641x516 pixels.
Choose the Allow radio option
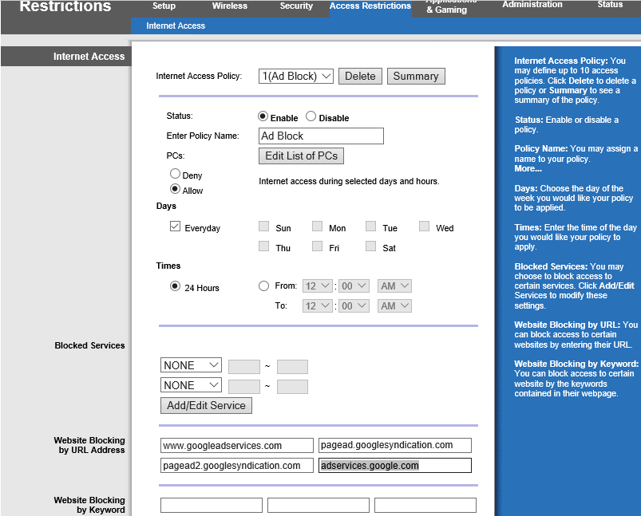click(x=175, y=189)
